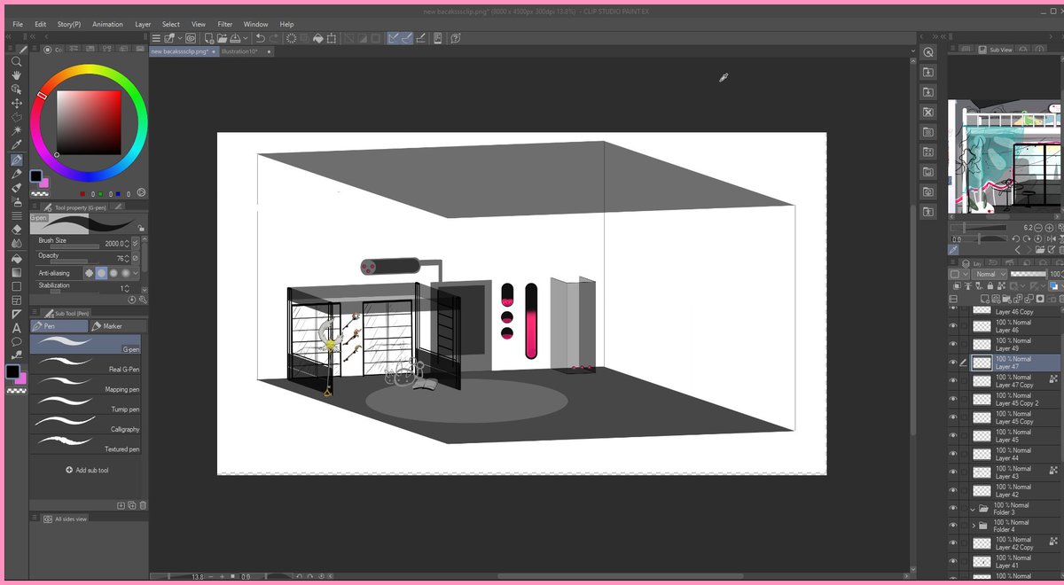Open the Edit menu
The height and width of the screenshot is (585, 1064).
[x=40, y=24]
